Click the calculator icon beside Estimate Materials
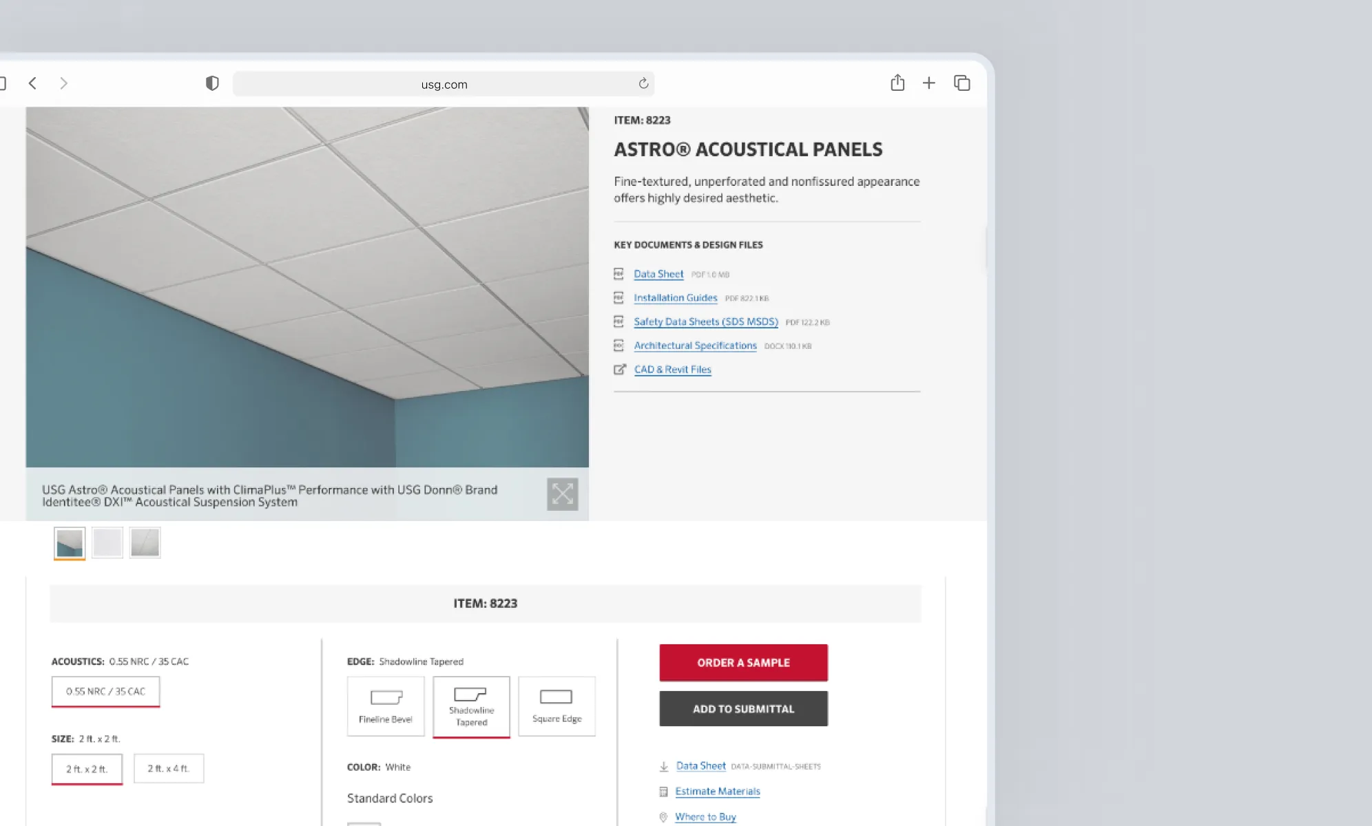This screenshot has height=826, width=1372. click(x=663, y=792)
